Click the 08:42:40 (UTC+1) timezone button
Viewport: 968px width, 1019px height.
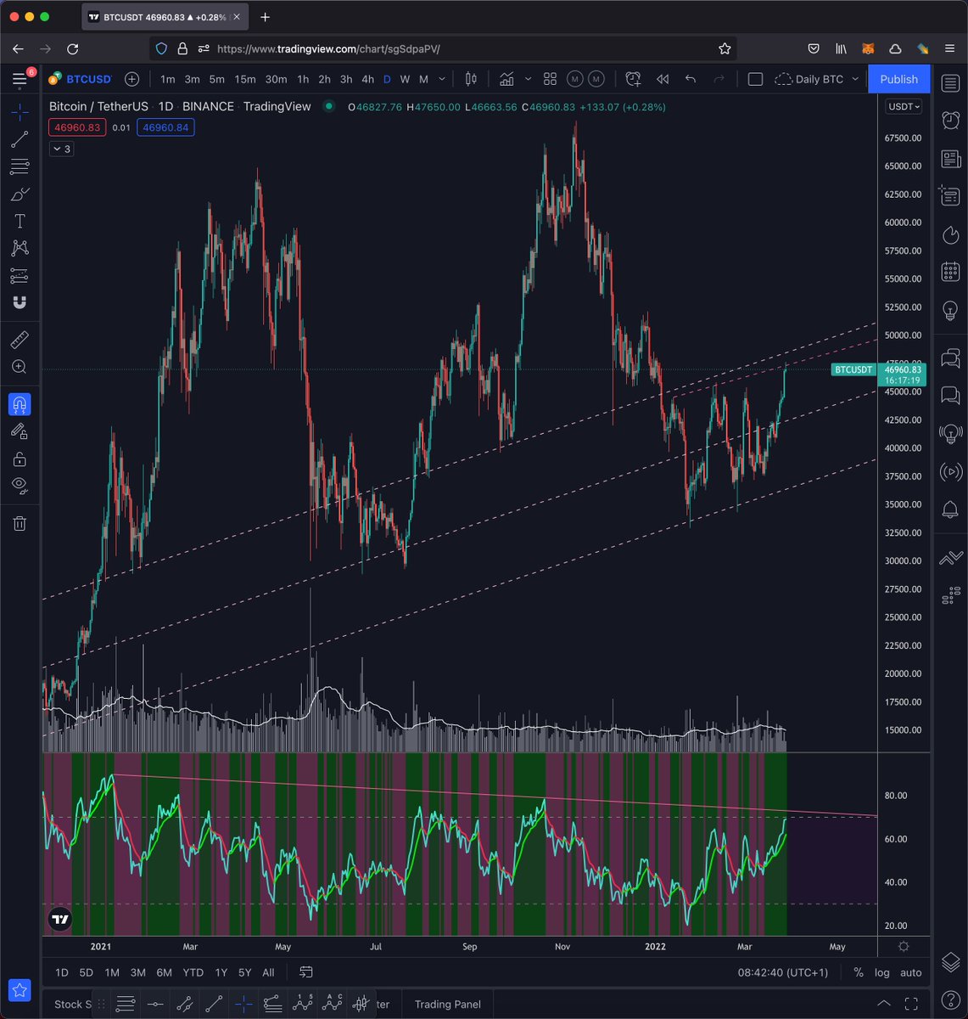[x=781, y=972]
